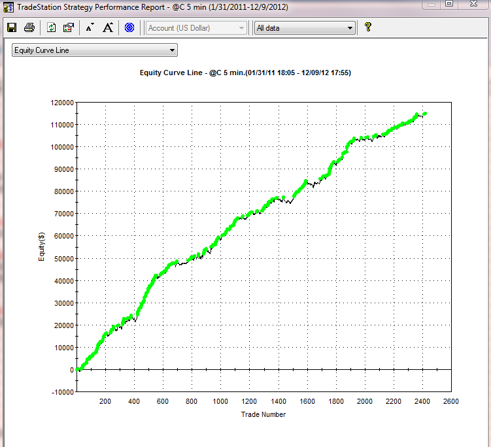Open the Equity Curve Line graph selector

(95, 50)
